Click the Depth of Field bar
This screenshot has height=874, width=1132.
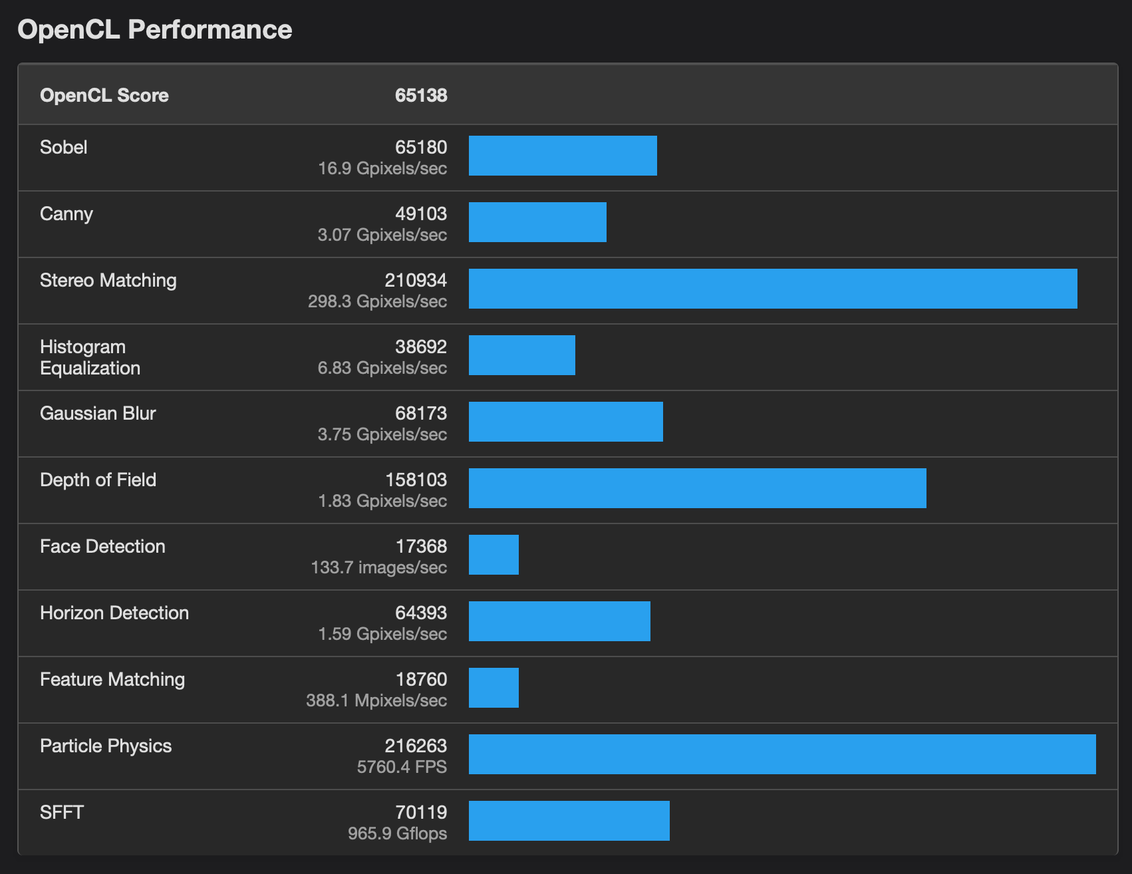(x=697, y=488)
